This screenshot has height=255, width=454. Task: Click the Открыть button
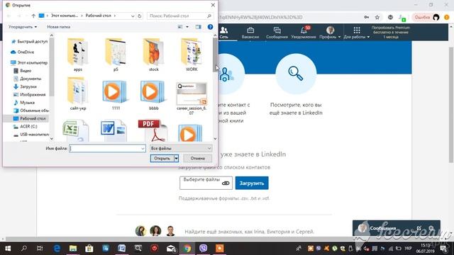[162, 159]
